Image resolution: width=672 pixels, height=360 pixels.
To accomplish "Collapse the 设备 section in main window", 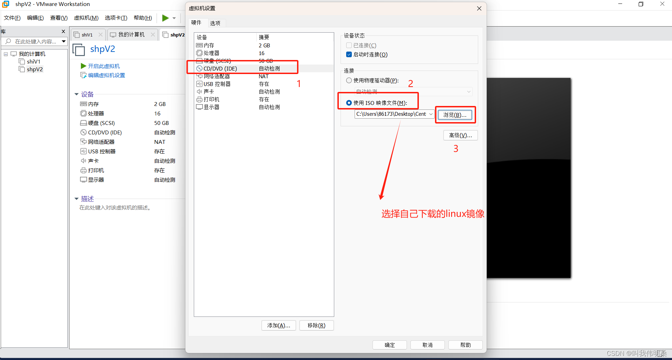I will pyautogui.click(x=77, y=94).
